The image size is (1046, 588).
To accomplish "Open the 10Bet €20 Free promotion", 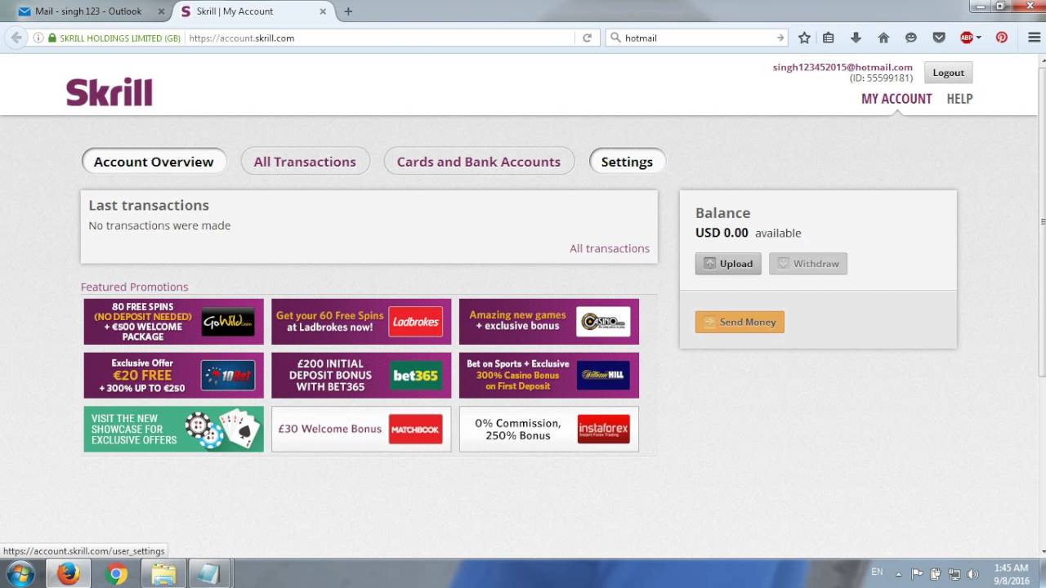I will pos(173,376).
